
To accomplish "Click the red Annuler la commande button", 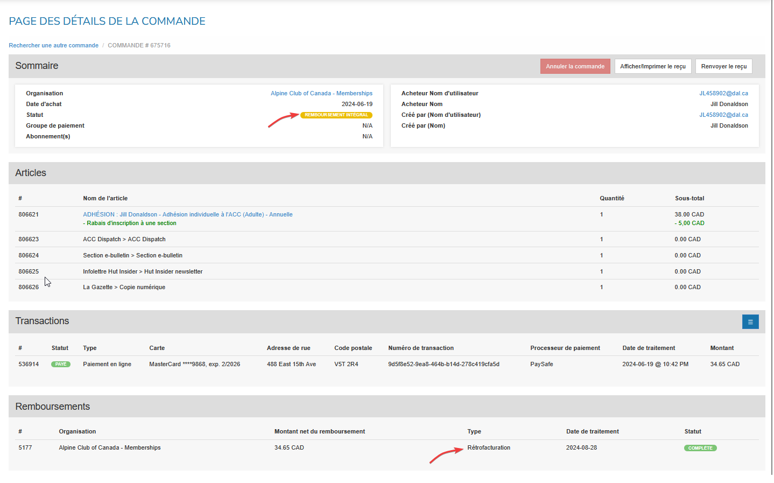I will point(575,66).
